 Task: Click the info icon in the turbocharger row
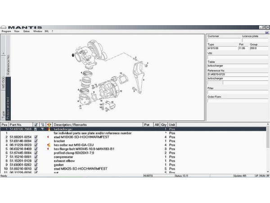click(49, 129)
